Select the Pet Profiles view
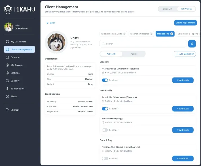Image resolution: width=201 pixels, height=166 pixels. coord(186,9)
